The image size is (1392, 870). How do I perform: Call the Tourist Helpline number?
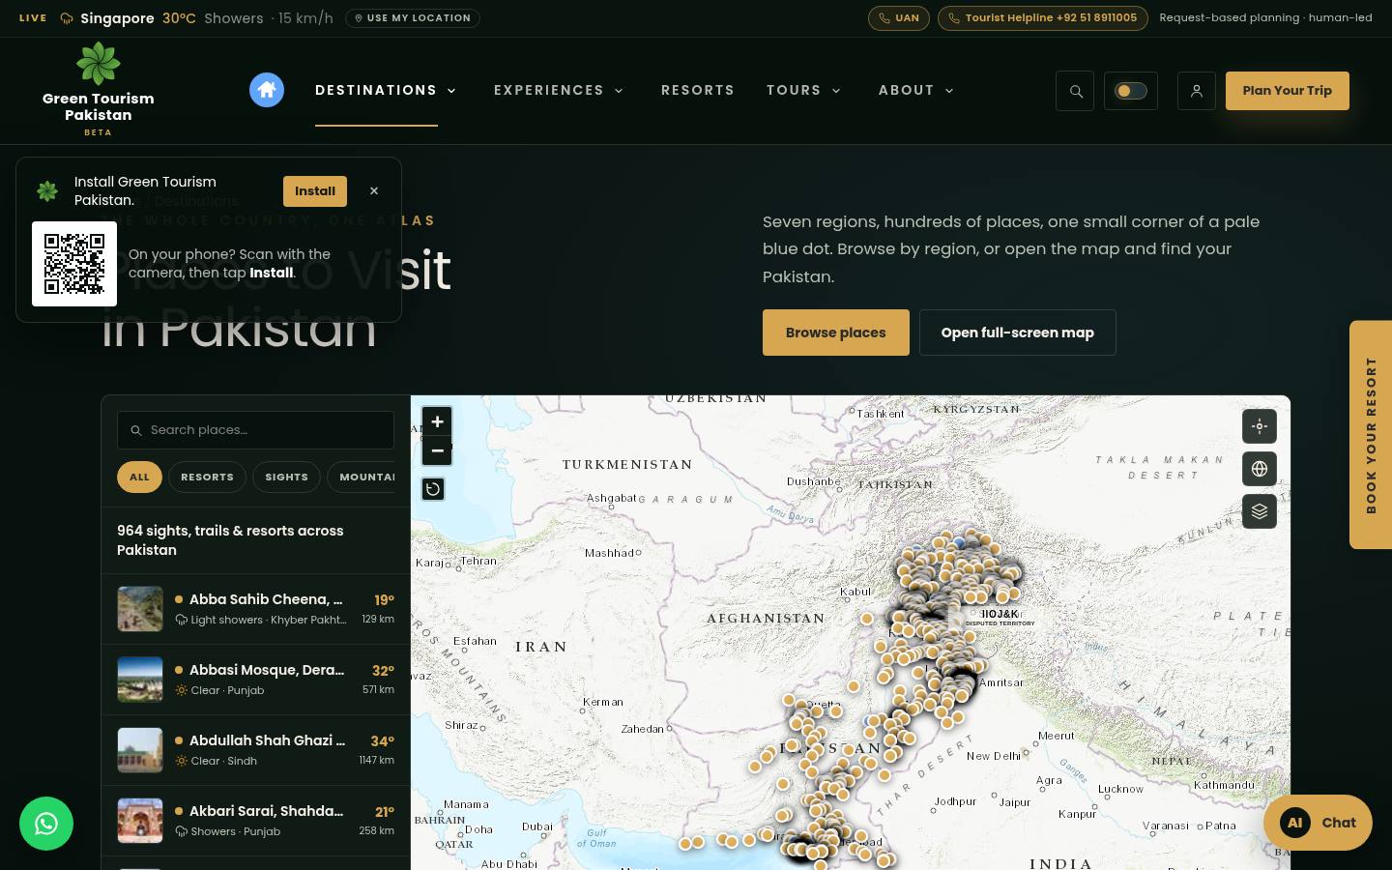pos(1043,18)
